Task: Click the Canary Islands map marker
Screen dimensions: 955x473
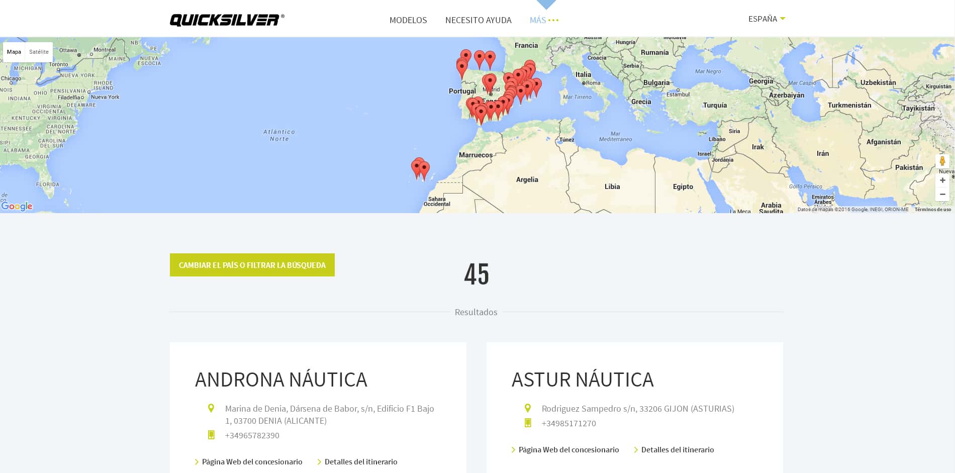Action: (x=424, y=168)
